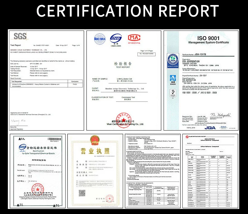Image resolution: width=248 pixels, height=214 pixels.
Task: Click the red logo on the lithium batteries table
Action: click(187, 137)
